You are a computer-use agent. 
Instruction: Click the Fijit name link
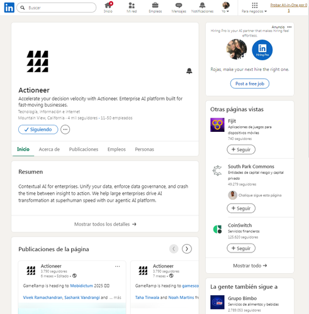[x=232, y=121]
